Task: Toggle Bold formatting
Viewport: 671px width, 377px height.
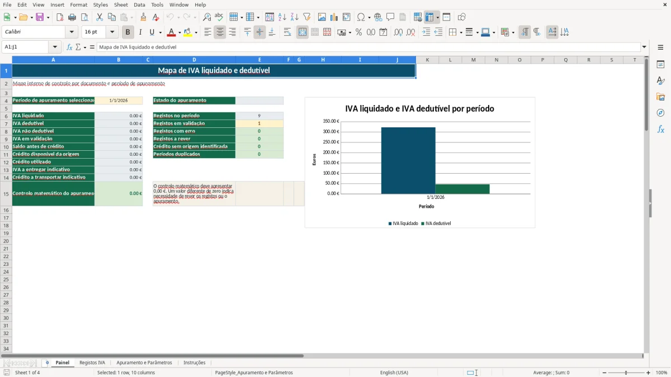Action: [128, 32]
